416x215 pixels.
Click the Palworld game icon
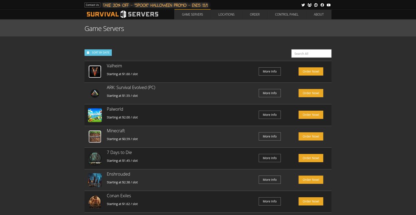95,115
